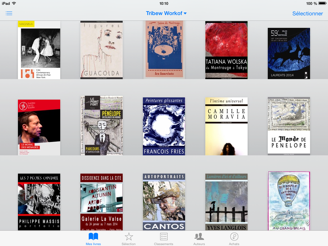Image resolution: width=328 pixels, height=246 pixels.
Task: Switch to the Achats tab
Action: pos(234,239)
